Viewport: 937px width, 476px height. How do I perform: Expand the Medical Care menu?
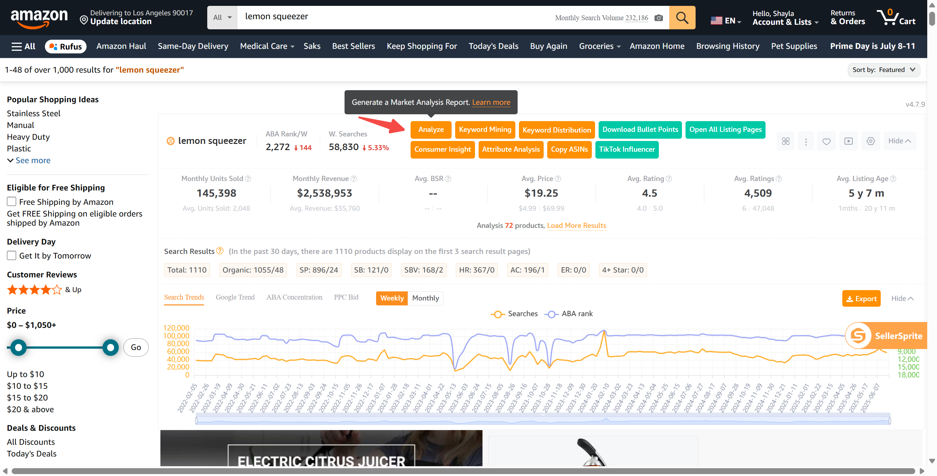(x=267, y=46)
